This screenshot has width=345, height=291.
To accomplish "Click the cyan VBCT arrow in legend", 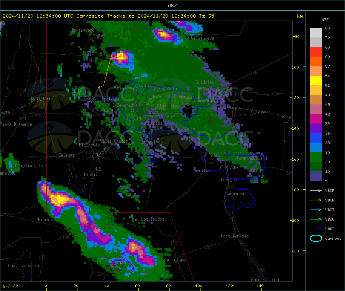I will 316,210.
